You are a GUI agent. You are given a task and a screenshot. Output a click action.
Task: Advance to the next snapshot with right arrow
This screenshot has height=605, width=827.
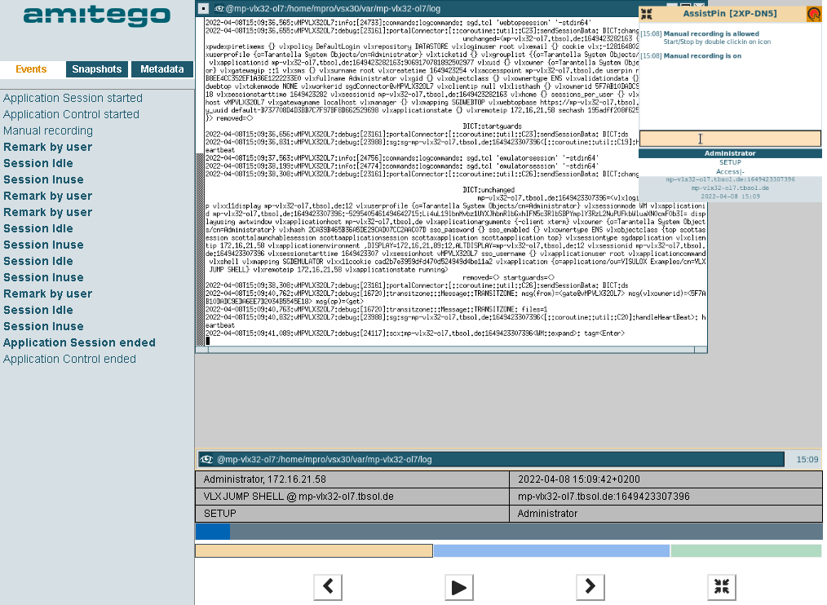[590, 586]
